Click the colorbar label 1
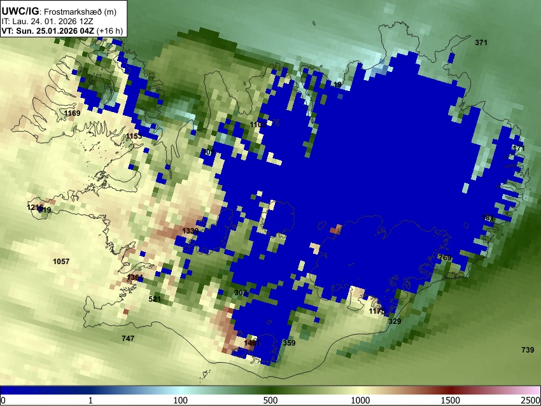 click(90, 400)
